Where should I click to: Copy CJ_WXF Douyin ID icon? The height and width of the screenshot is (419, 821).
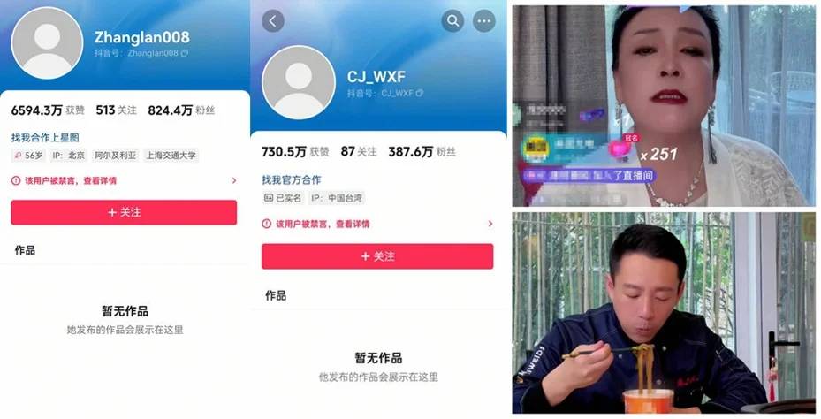point(419,93)
